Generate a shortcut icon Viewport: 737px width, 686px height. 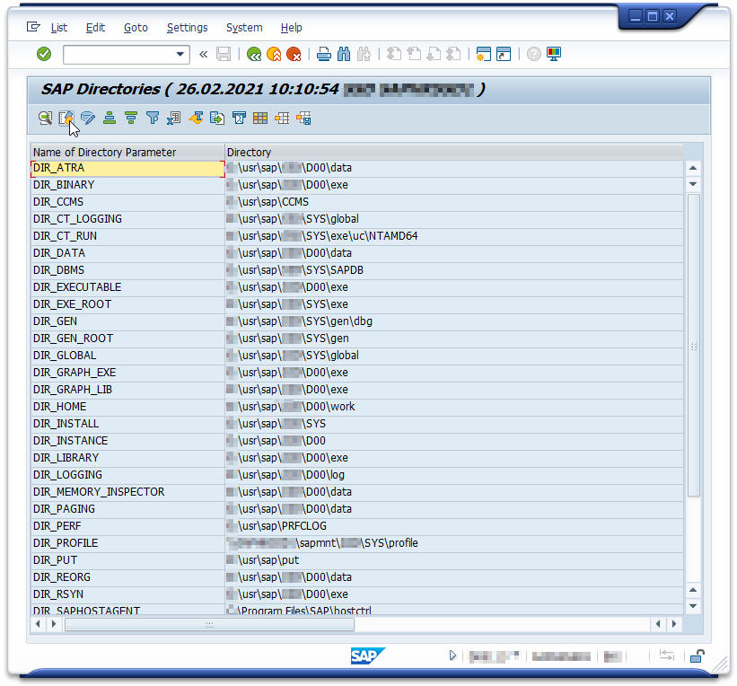click(x=504, y=54)
